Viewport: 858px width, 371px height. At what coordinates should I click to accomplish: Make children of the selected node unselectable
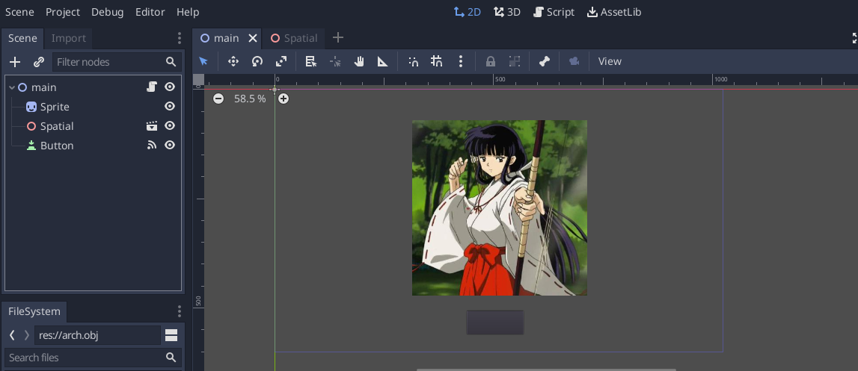tap(515, 61)
